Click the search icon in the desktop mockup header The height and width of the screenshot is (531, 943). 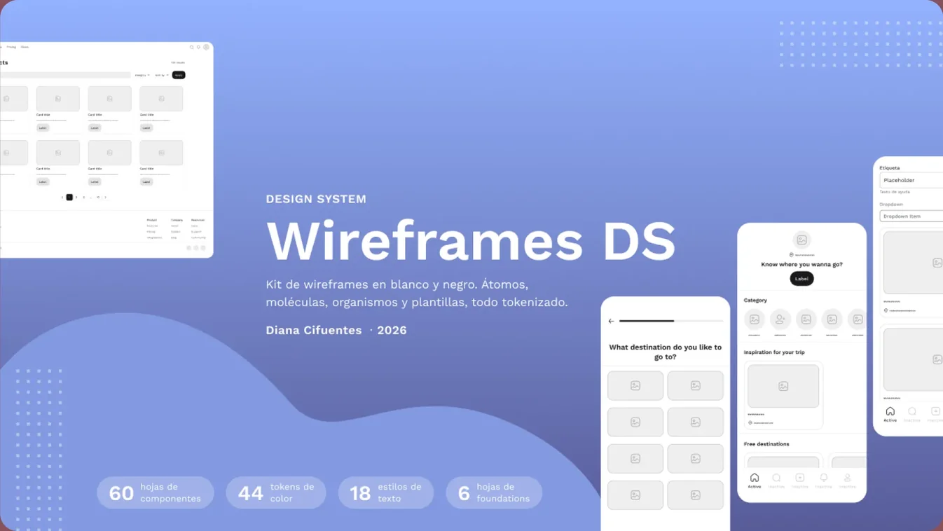(x=192, y=47)
